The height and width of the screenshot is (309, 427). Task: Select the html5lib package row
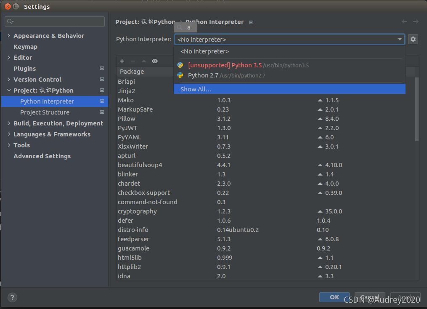point(265,258)
